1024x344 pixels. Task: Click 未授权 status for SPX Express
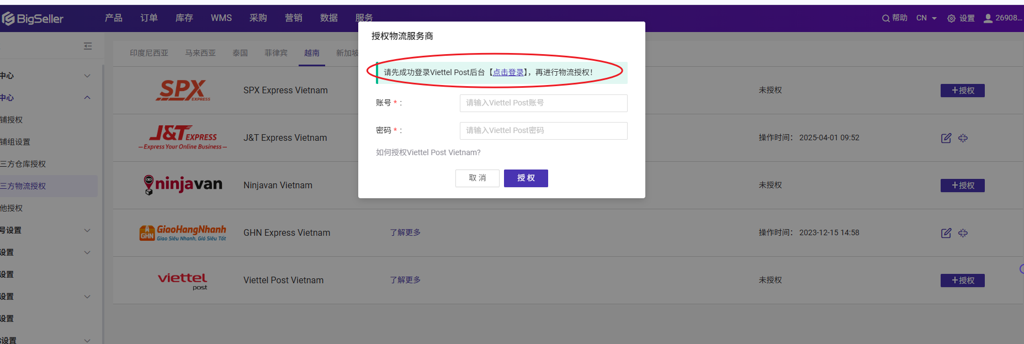tap(770, 90)
